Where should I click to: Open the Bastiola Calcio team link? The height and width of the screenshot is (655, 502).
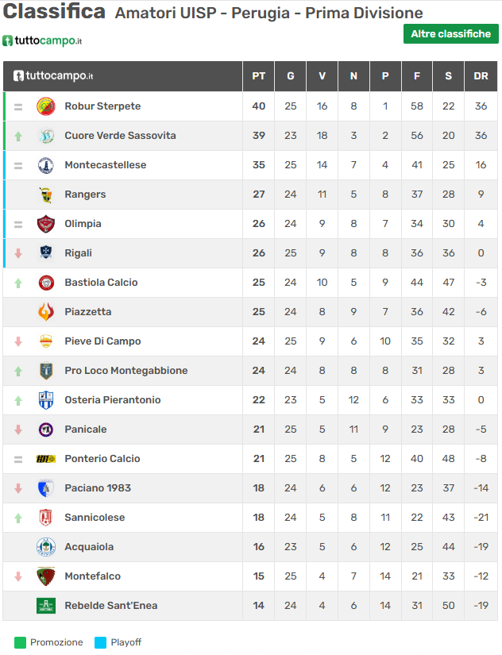click(101, 283)
